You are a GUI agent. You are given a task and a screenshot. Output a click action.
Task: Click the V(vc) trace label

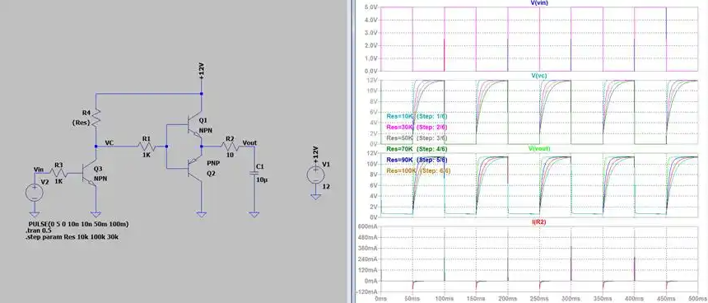tap(539, 76)
